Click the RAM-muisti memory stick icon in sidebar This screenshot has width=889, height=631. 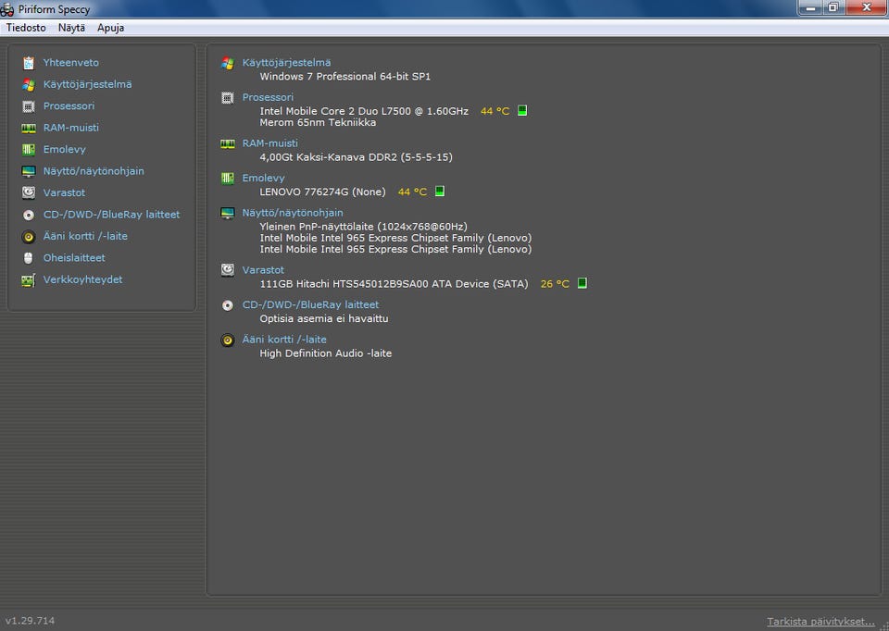[29, 128]
